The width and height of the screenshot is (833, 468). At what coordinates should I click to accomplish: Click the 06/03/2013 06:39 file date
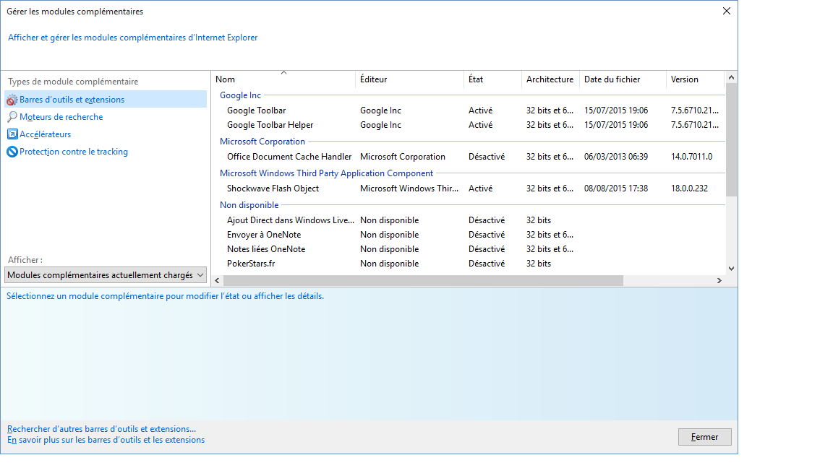tap(616, 157)
